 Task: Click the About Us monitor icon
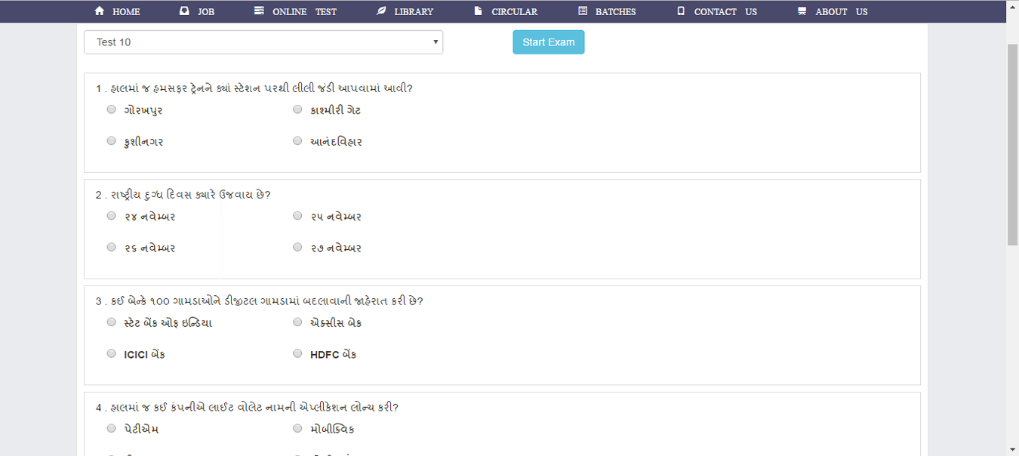tap(802, 11)
